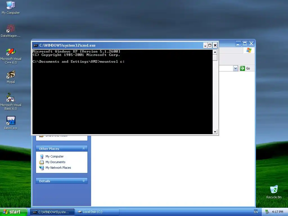Click the cmd.exe title bar icon

[36, 45]
